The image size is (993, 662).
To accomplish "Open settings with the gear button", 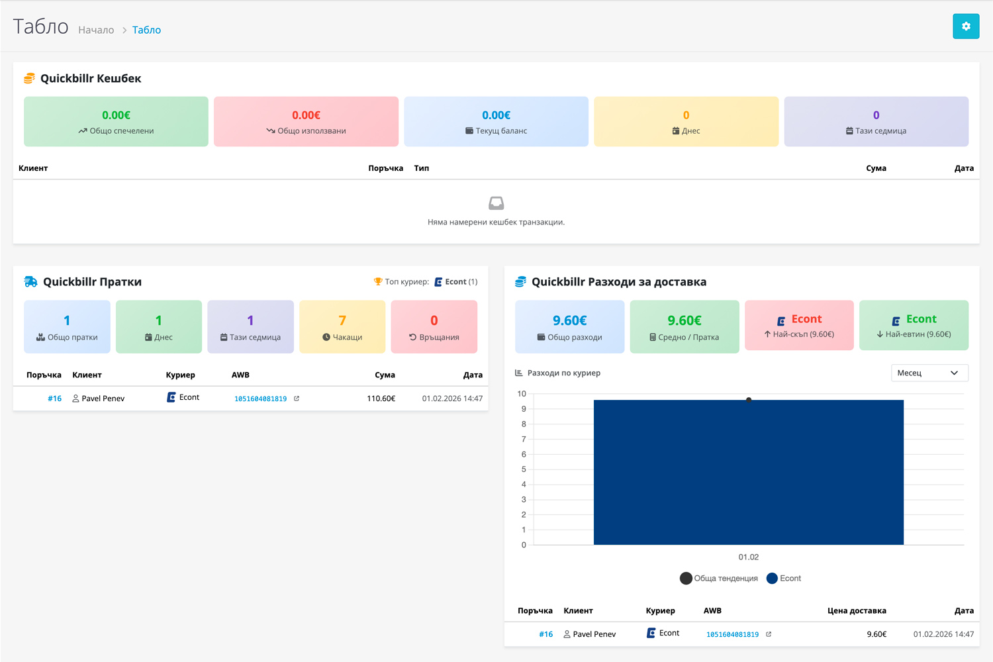I will (x=966, y=26).
